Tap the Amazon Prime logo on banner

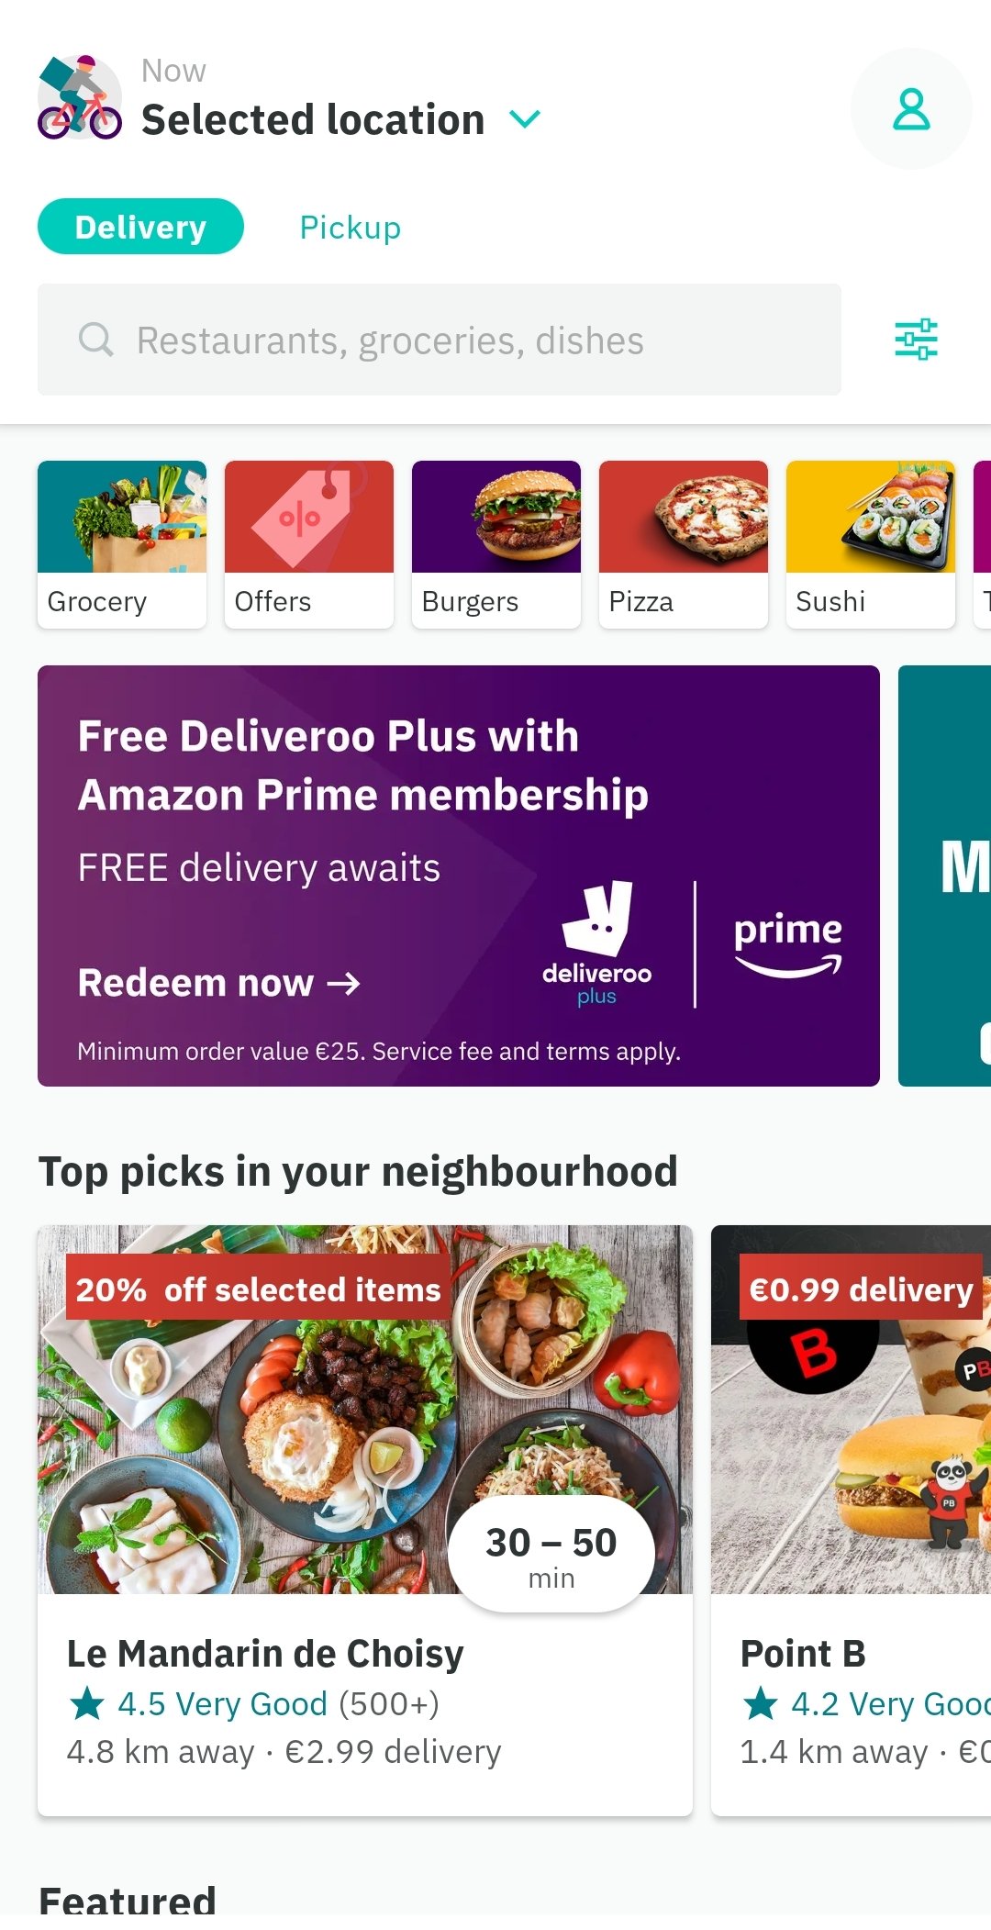click(x=787, y=943)
